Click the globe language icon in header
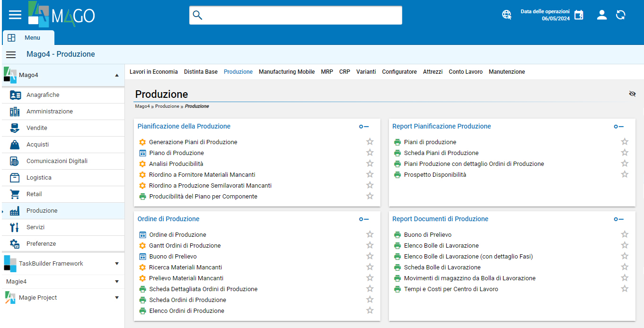This screenshot has height=328, width=644. point(507,15)
